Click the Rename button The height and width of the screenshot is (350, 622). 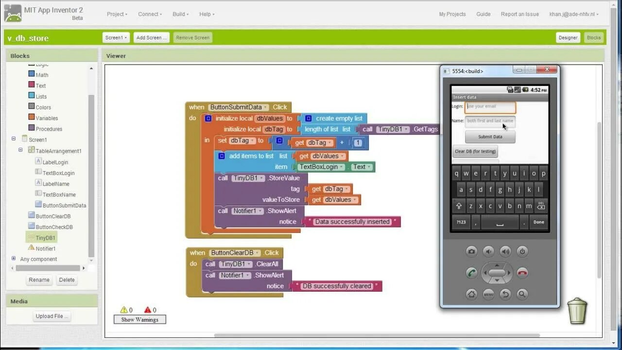(39, 280)
